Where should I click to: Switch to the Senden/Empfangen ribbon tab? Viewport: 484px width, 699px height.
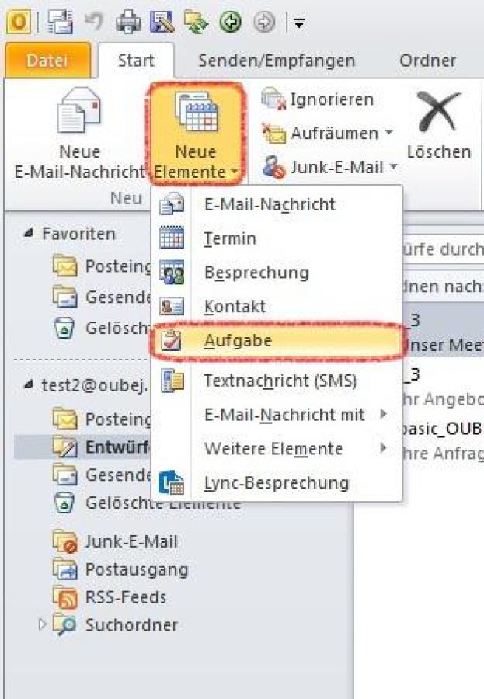pyautogui.click(x=277, y=61)
